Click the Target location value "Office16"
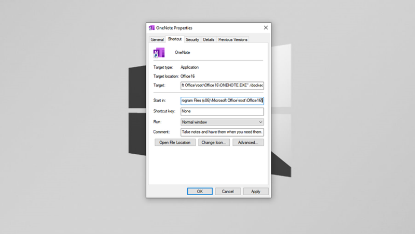Viewport: 415px width, 234px height. [187, 76]
